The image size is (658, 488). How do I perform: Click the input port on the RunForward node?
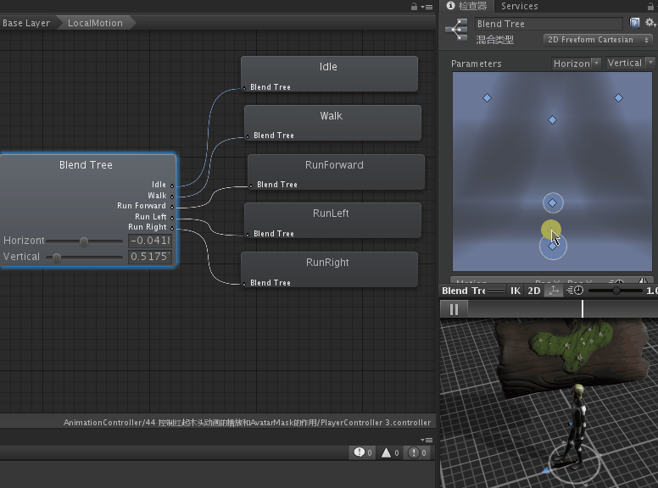tap(251, 186)
